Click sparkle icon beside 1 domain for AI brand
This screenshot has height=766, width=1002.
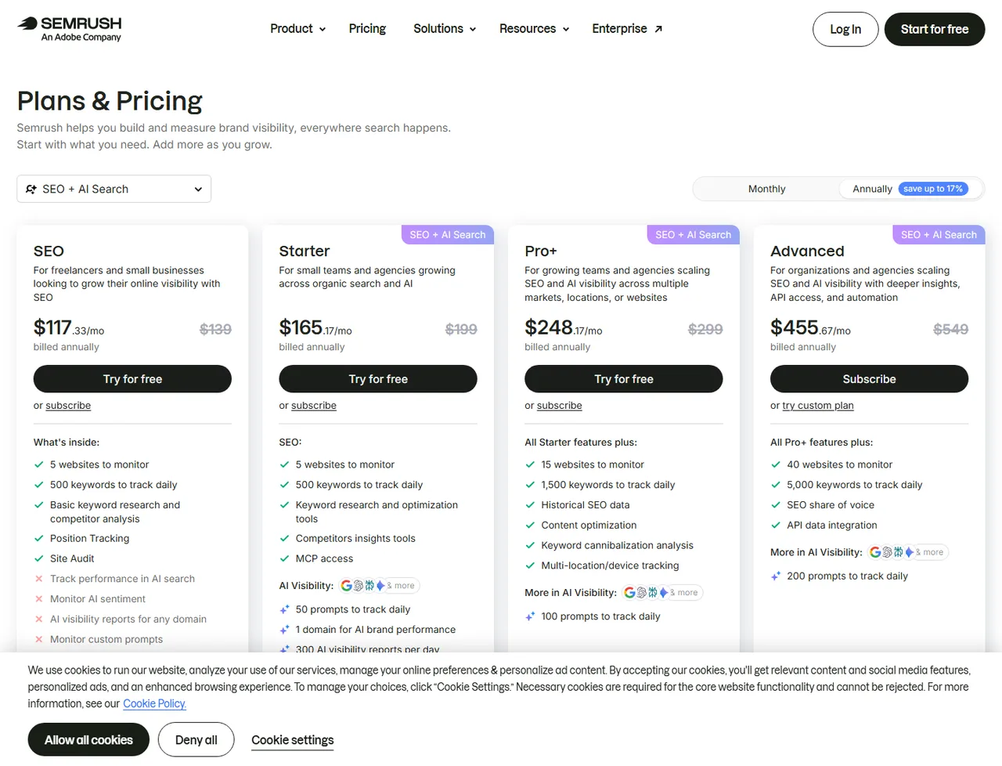(x=285, y=630)
